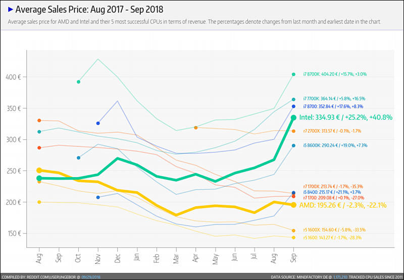Click the r5 1600X orange September endpoint dot
Image resolution: width=404 pixels, height=280 pixels.
[293, 231]
